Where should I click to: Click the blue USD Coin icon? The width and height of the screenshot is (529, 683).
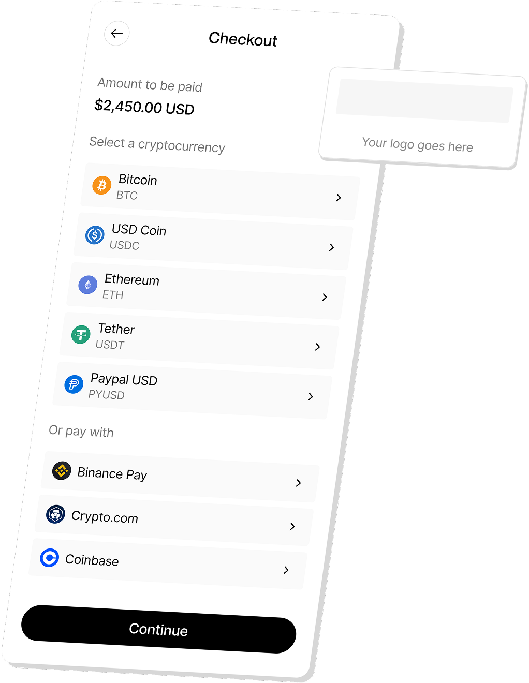point(95,235)
